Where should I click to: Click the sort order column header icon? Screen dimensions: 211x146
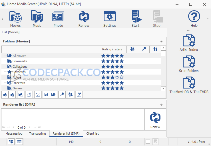(x=155, y=49)
